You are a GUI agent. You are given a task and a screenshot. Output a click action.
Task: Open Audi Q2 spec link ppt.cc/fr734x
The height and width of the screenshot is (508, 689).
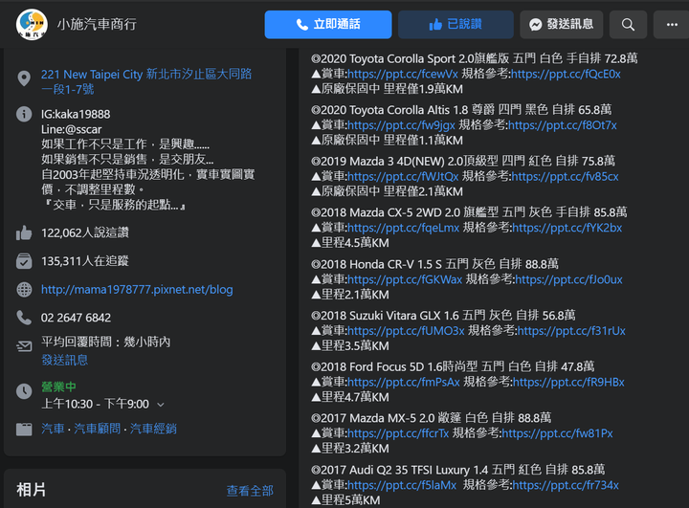coord(566,485)
